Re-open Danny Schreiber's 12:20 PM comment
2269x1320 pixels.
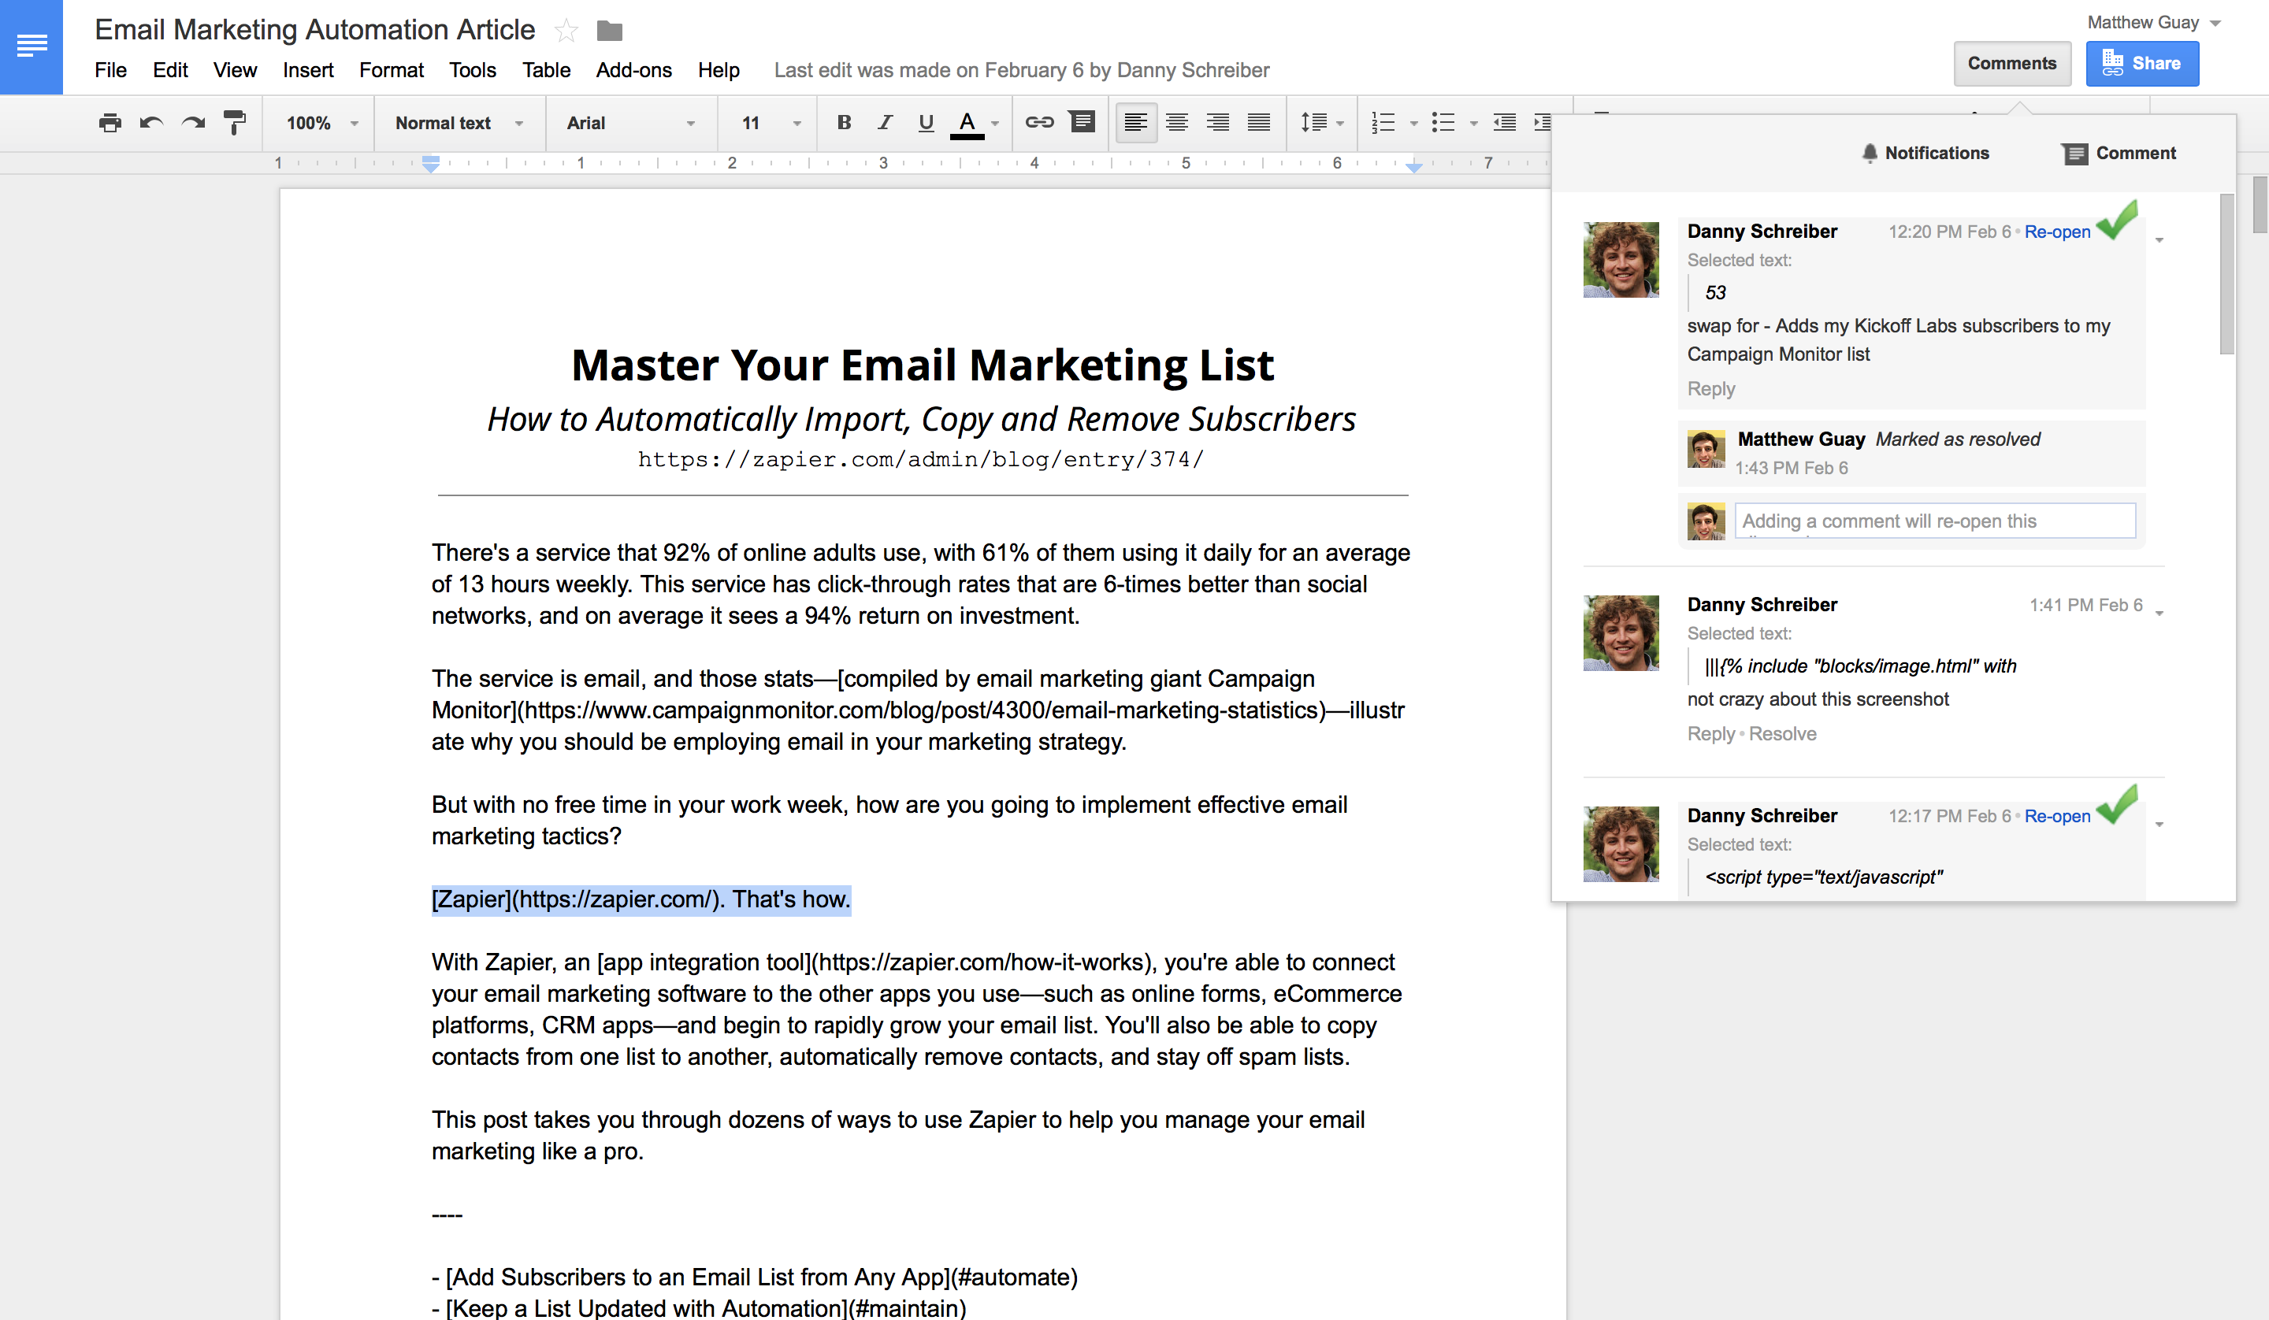2057,232
